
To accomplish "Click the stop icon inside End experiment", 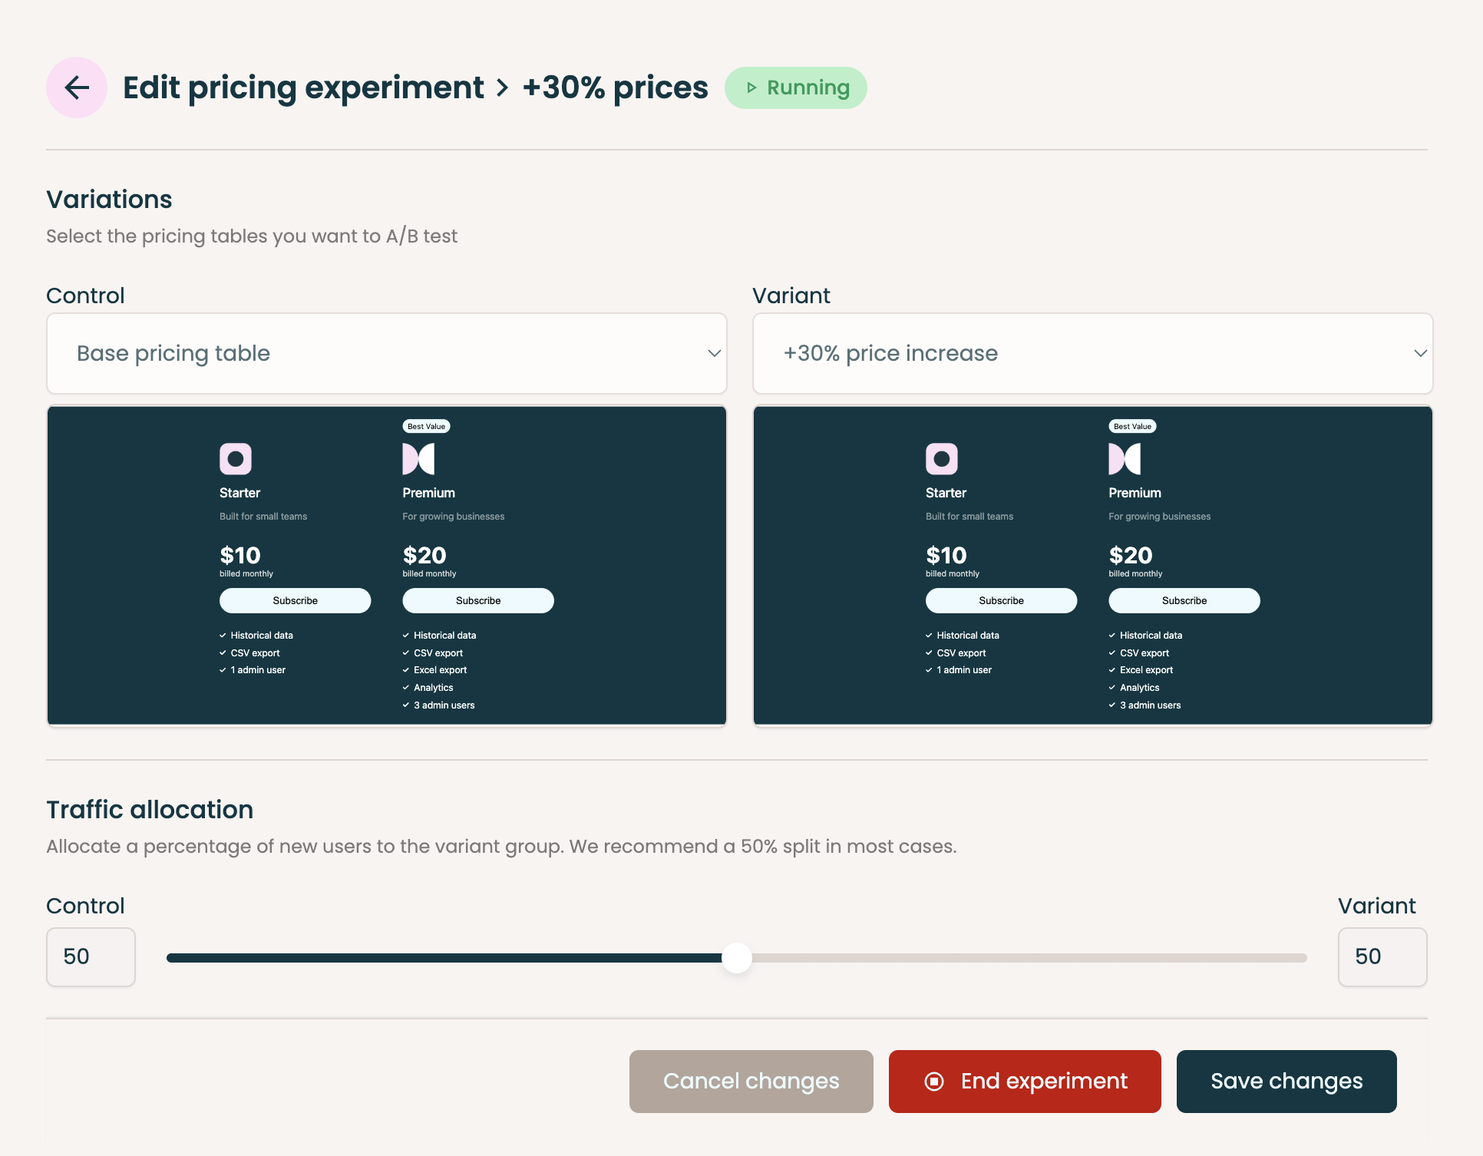I will click(x=933, y=1082).
